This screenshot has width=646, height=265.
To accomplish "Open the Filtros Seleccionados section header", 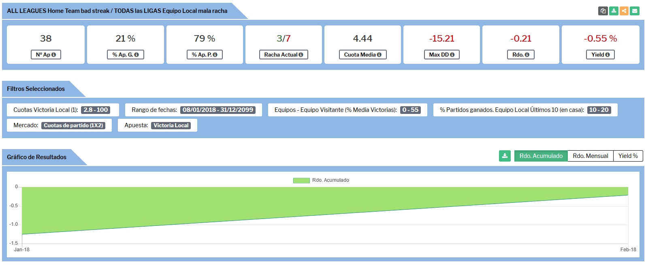I will point(36,89).
